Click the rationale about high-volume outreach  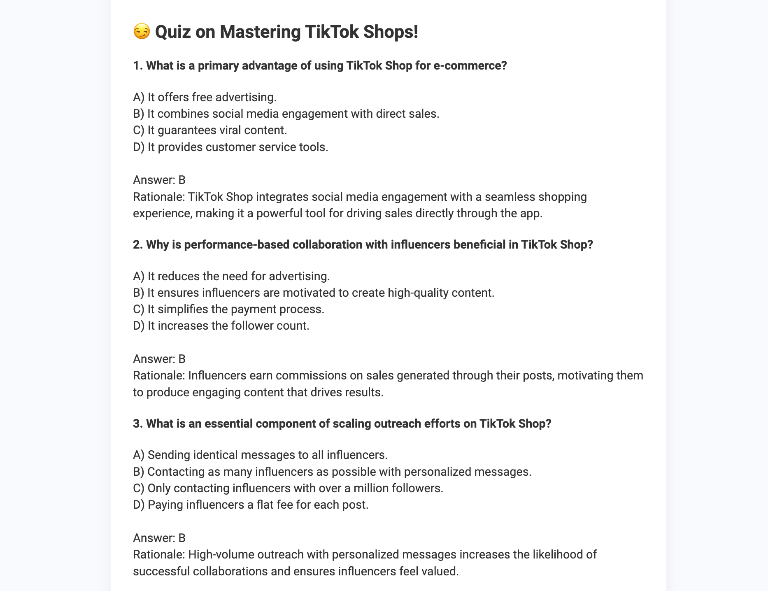point(364,563)
